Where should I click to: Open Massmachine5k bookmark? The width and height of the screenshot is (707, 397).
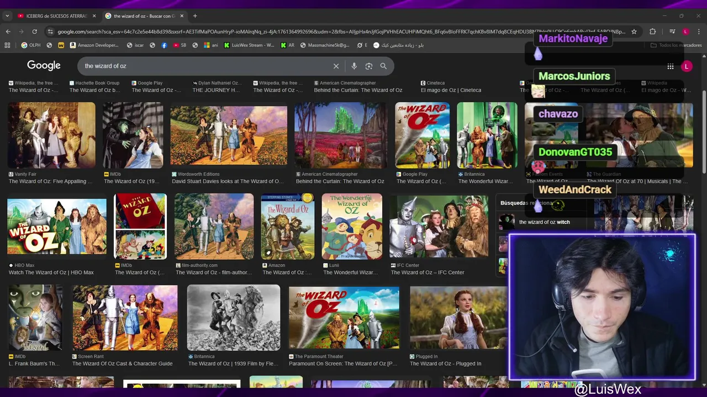(x=325, y=45)
